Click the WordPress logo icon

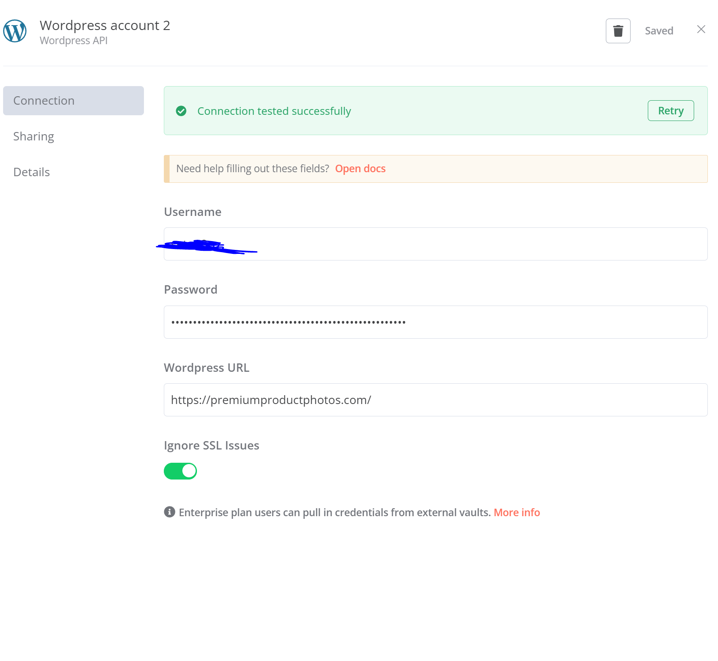[x=15, y=31]
